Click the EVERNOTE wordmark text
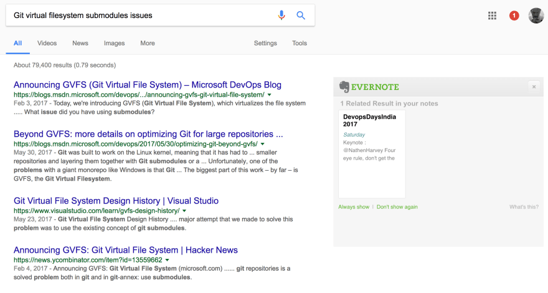Screen dimensions: 548x293 tap(375, 87)
